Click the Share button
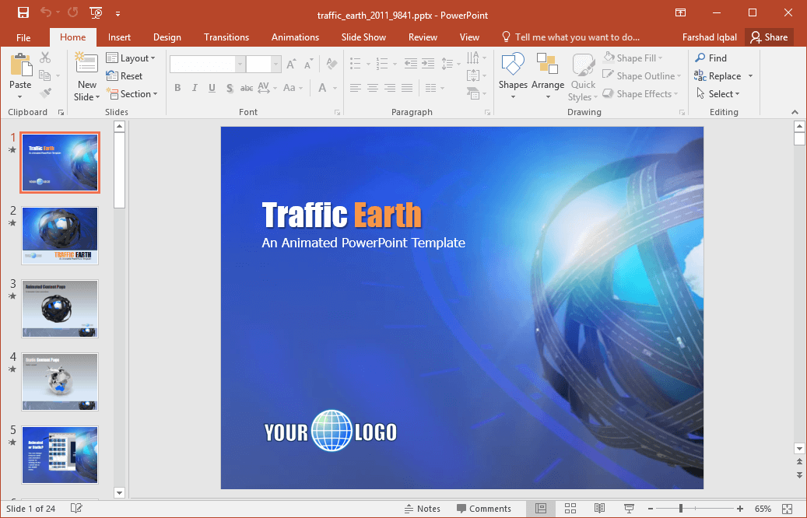This screenshot has height=518, width=807. pyautogui.click(x=768, y=37)
